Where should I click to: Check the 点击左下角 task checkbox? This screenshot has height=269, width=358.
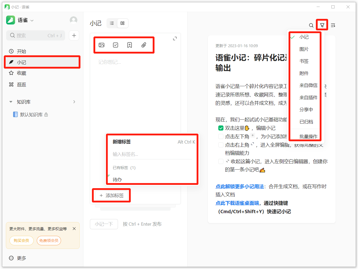pos(221,136)
